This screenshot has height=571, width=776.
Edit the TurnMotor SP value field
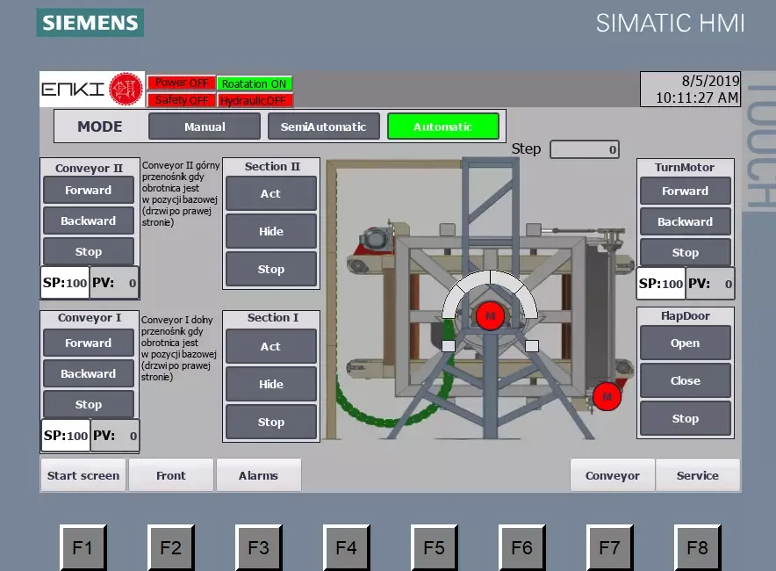click(x=661, y=284)
